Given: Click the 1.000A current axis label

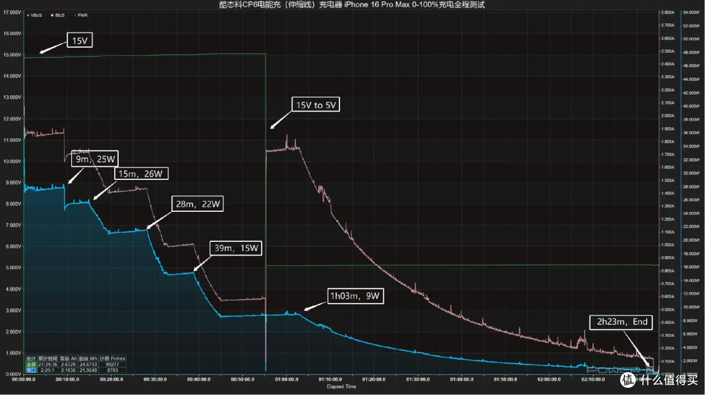Looking at the screenshot, I should point(668,245).
